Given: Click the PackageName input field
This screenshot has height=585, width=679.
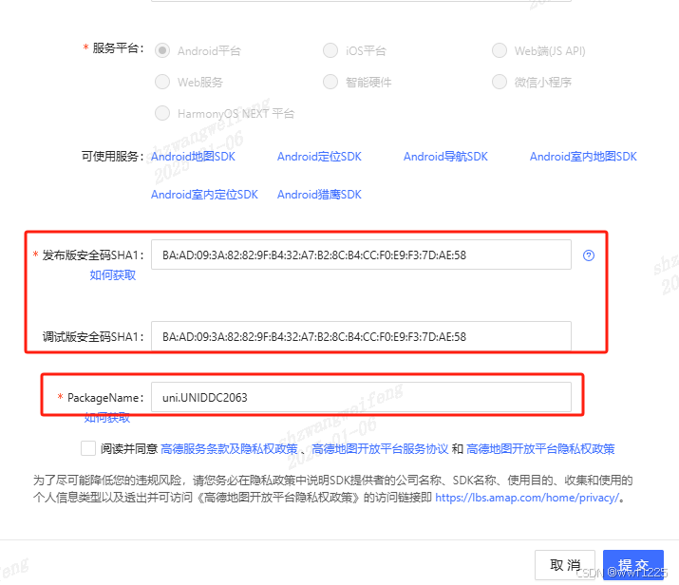Looking at the screenshot, I should click(361, 397).
